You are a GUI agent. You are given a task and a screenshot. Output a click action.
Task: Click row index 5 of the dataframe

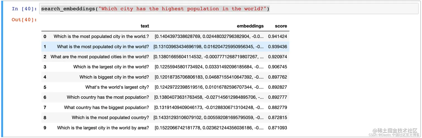point(45,87)
